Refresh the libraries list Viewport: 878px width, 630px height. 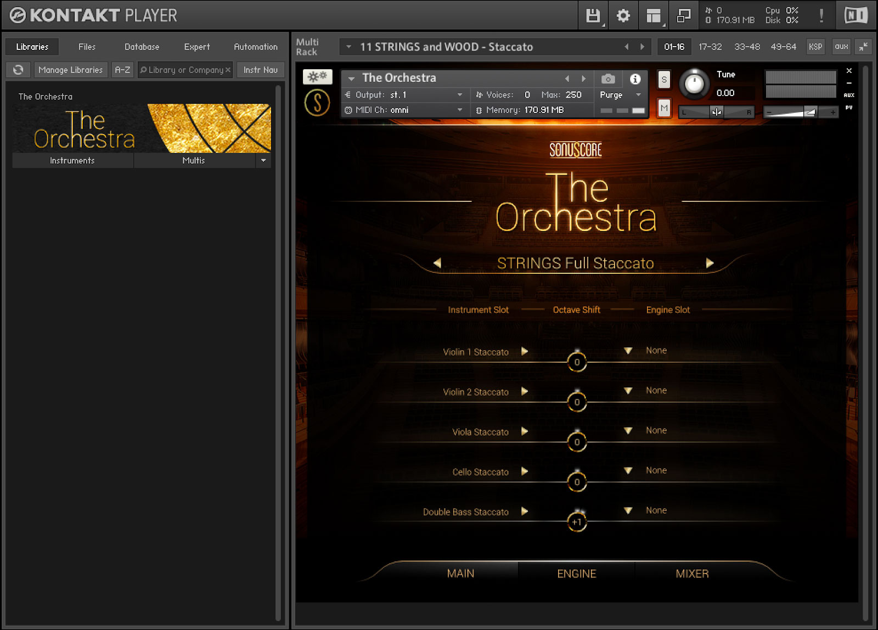tap(18, 70)
